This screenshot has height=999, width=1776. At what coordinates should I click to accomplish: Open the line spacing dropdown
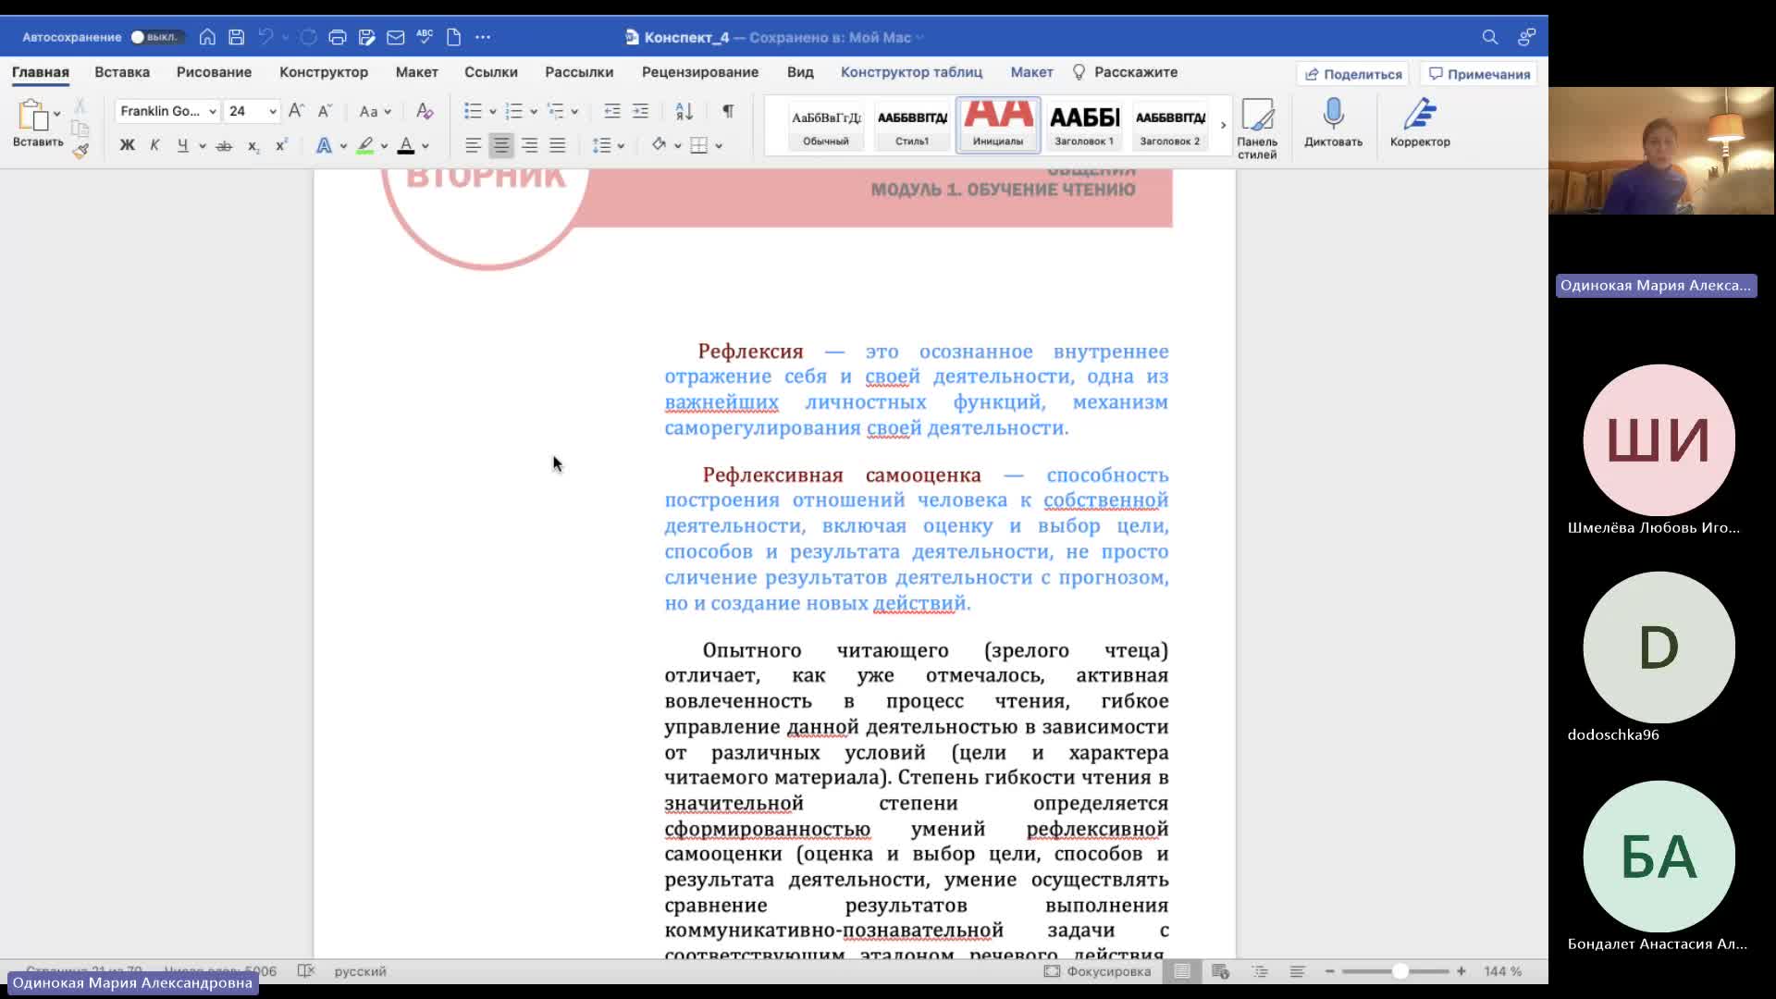pyautogui.click(x=608, y=145)
